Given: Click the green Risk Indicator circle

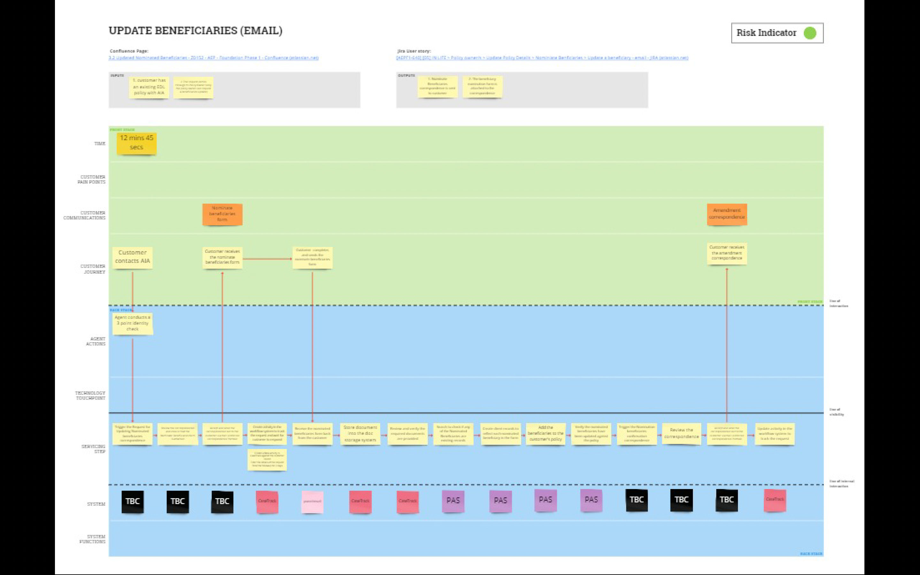Looking at the screenshot, I should pos(810,33).
